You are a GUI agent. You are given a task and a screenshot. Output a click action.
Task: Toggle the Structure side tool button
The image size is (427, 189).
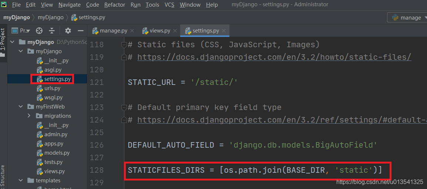(x=2, y=176)
